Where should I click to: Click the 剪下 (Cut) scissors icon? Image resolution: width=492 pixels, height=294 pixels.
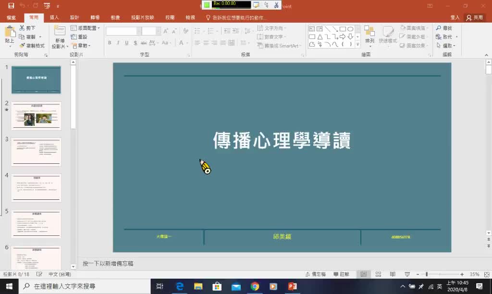tap(23, 28)
